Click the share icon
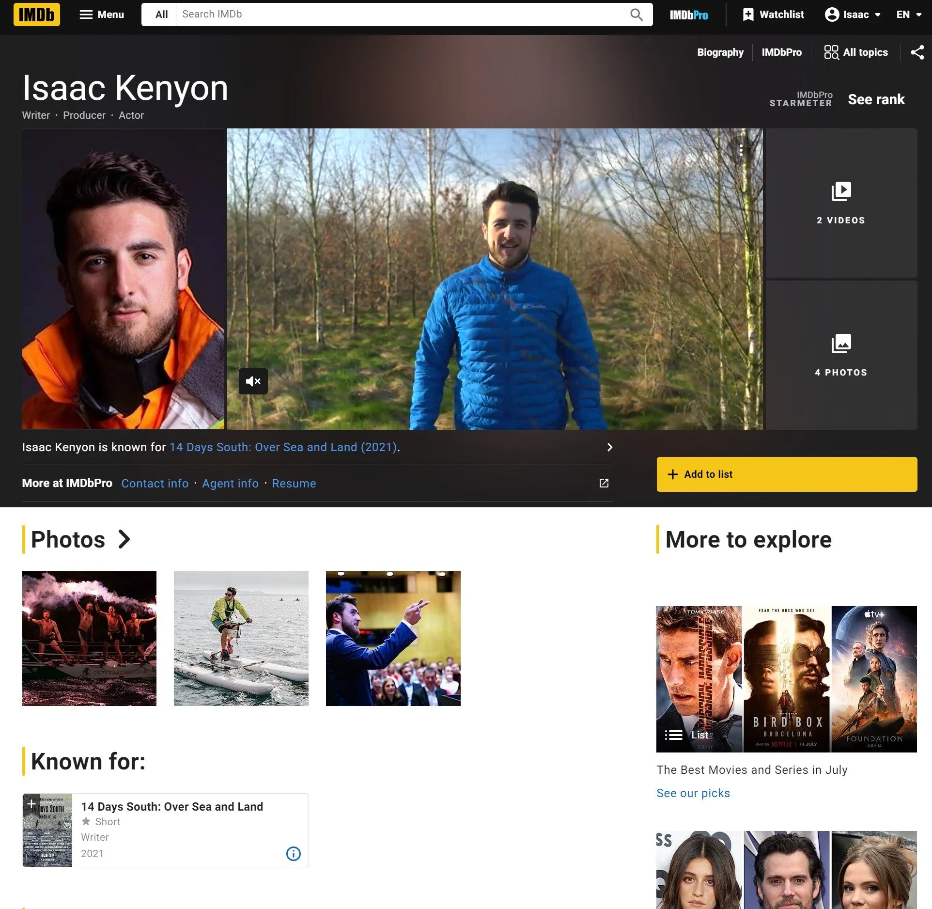This screenshot has width=932, height=909. coord(917,52)
